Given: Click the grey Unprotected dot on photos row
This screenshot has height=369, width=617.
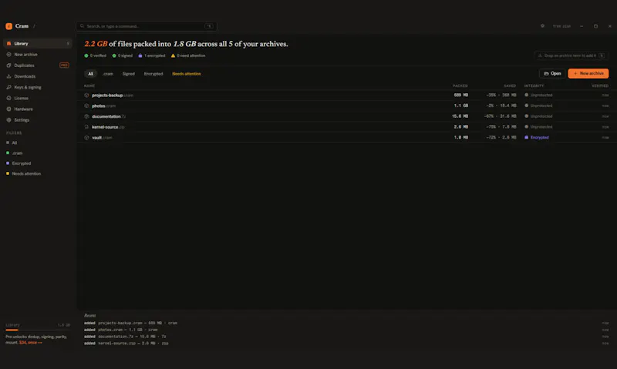Looking at the screenshot, I should tap(527, 106).
